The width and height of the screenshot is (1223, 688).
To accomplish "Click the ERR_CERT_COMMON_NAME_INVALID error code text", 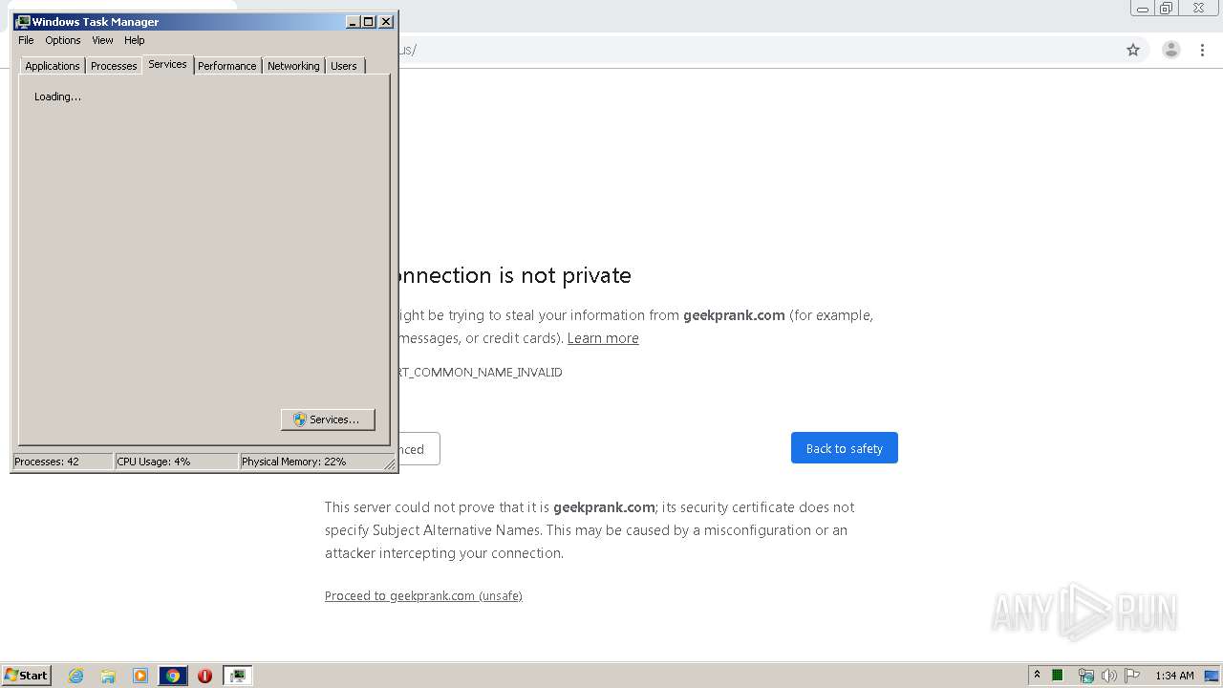I will point(481,373).
